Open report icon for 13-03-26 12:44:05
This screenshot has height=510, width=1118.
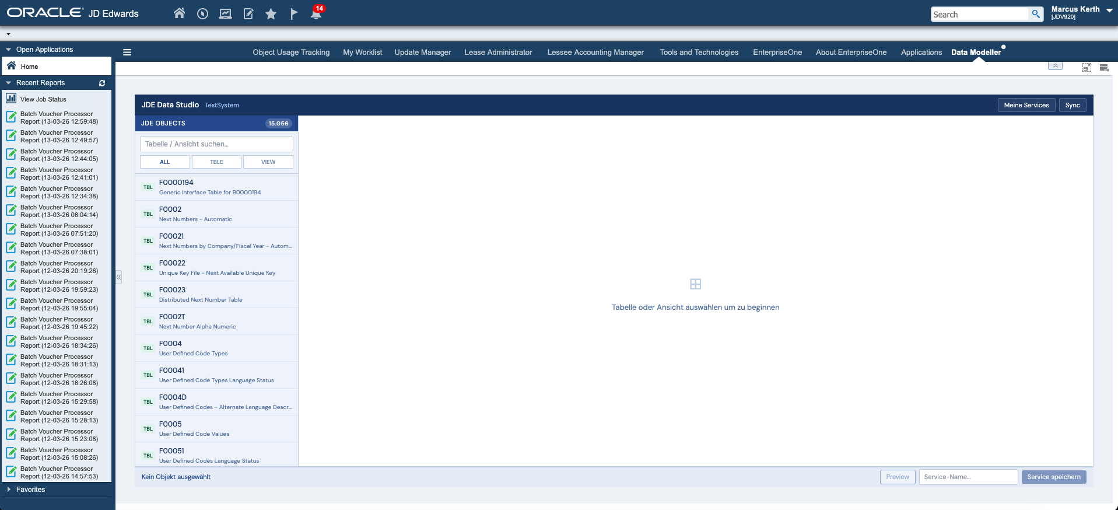[11, 154]
